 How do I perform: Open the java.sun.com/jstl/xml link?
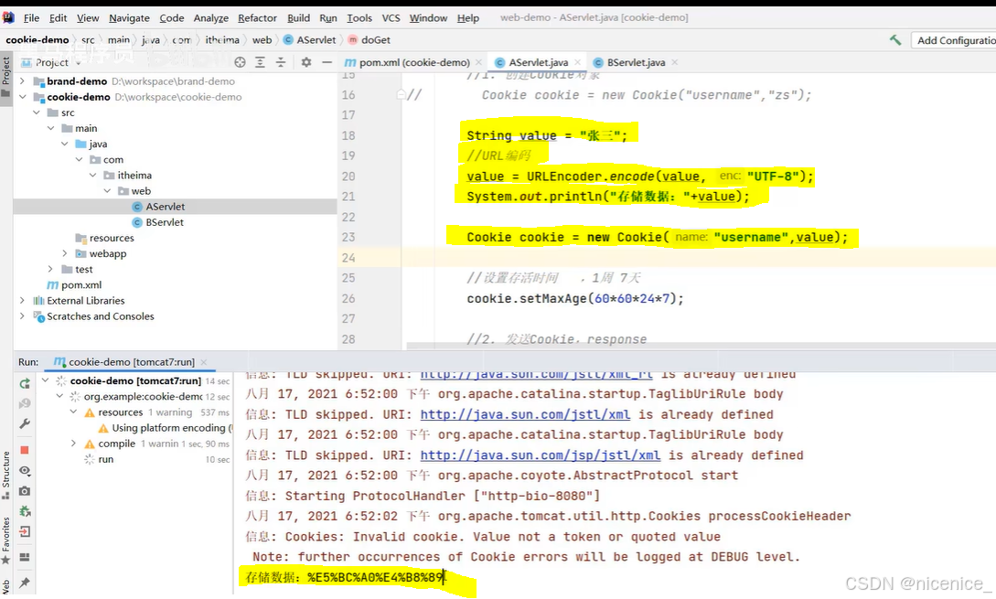525,415
